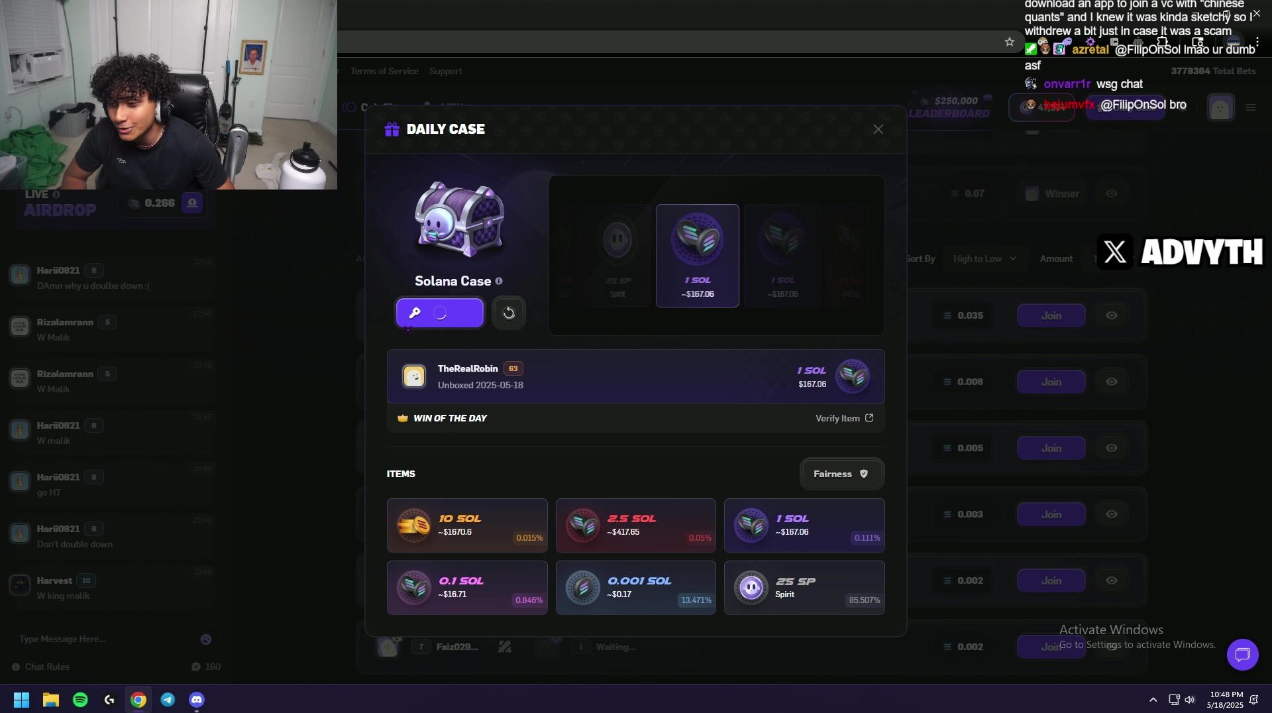Open Spotify from the taskbar

[x=80, y=700]
